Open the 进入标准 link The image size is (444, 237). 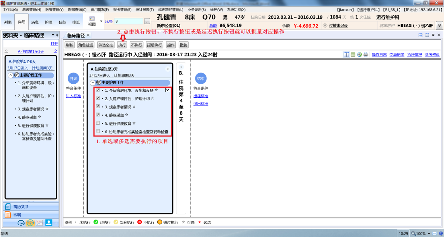73,96
